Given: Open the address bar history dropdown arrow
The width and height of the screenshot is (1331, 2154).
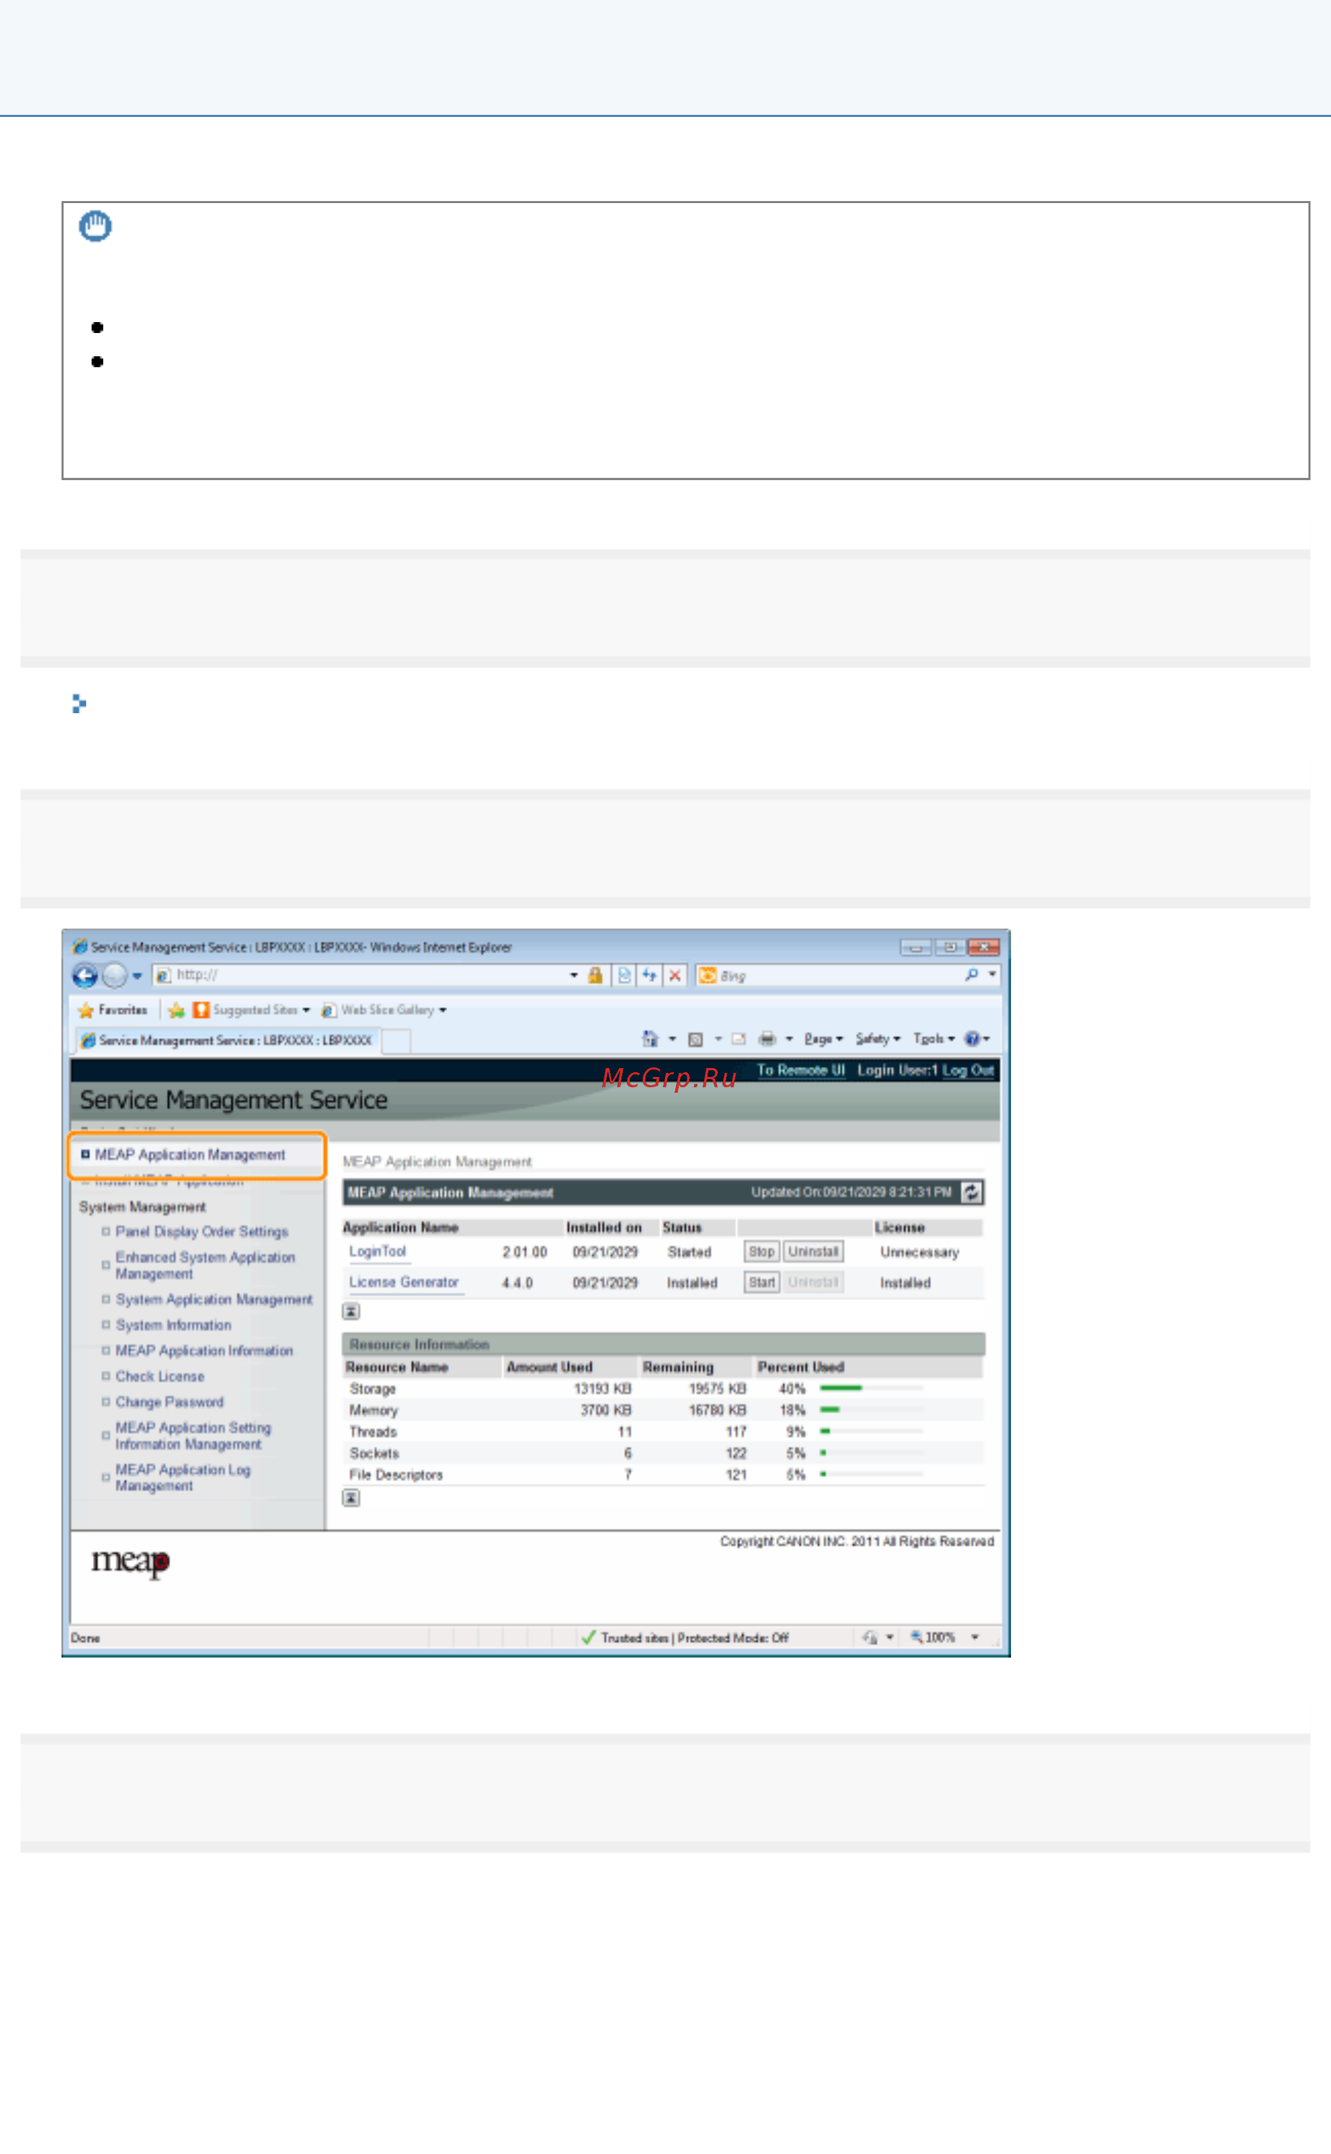Looking at the screenshot, I should point(574,975).
